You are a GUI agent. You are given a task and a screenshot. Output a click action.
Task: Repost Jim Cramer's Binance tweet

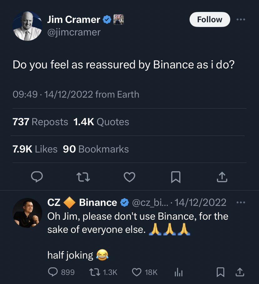coord(83,177)
